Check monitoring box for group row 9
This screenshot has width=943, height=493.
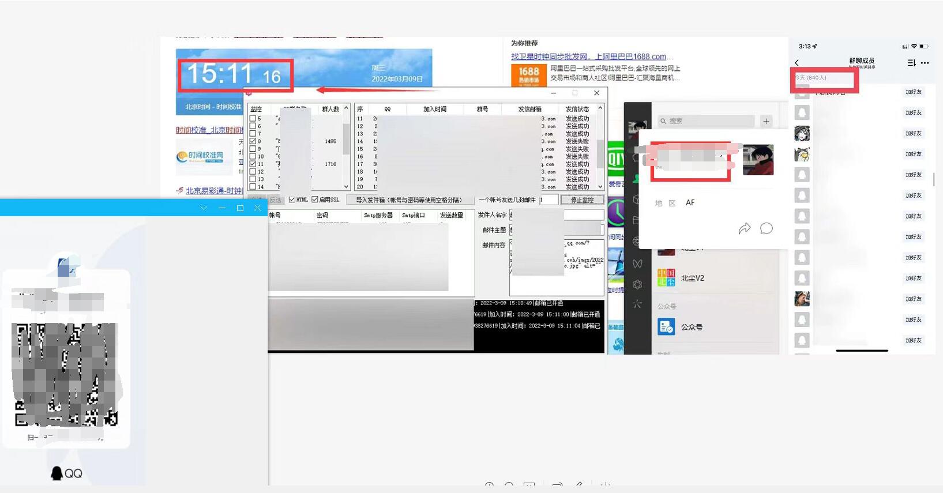(253, 149)
